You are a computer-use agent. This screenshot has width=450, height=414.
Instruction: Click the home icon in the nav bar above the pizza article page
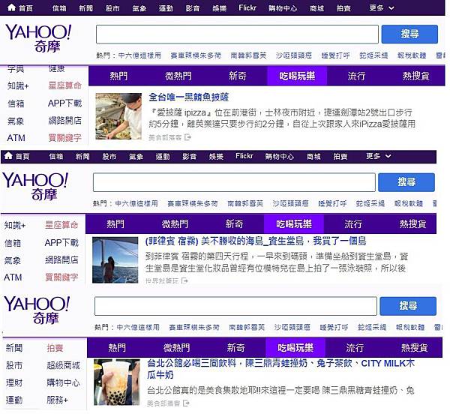[x=11, y=7]
